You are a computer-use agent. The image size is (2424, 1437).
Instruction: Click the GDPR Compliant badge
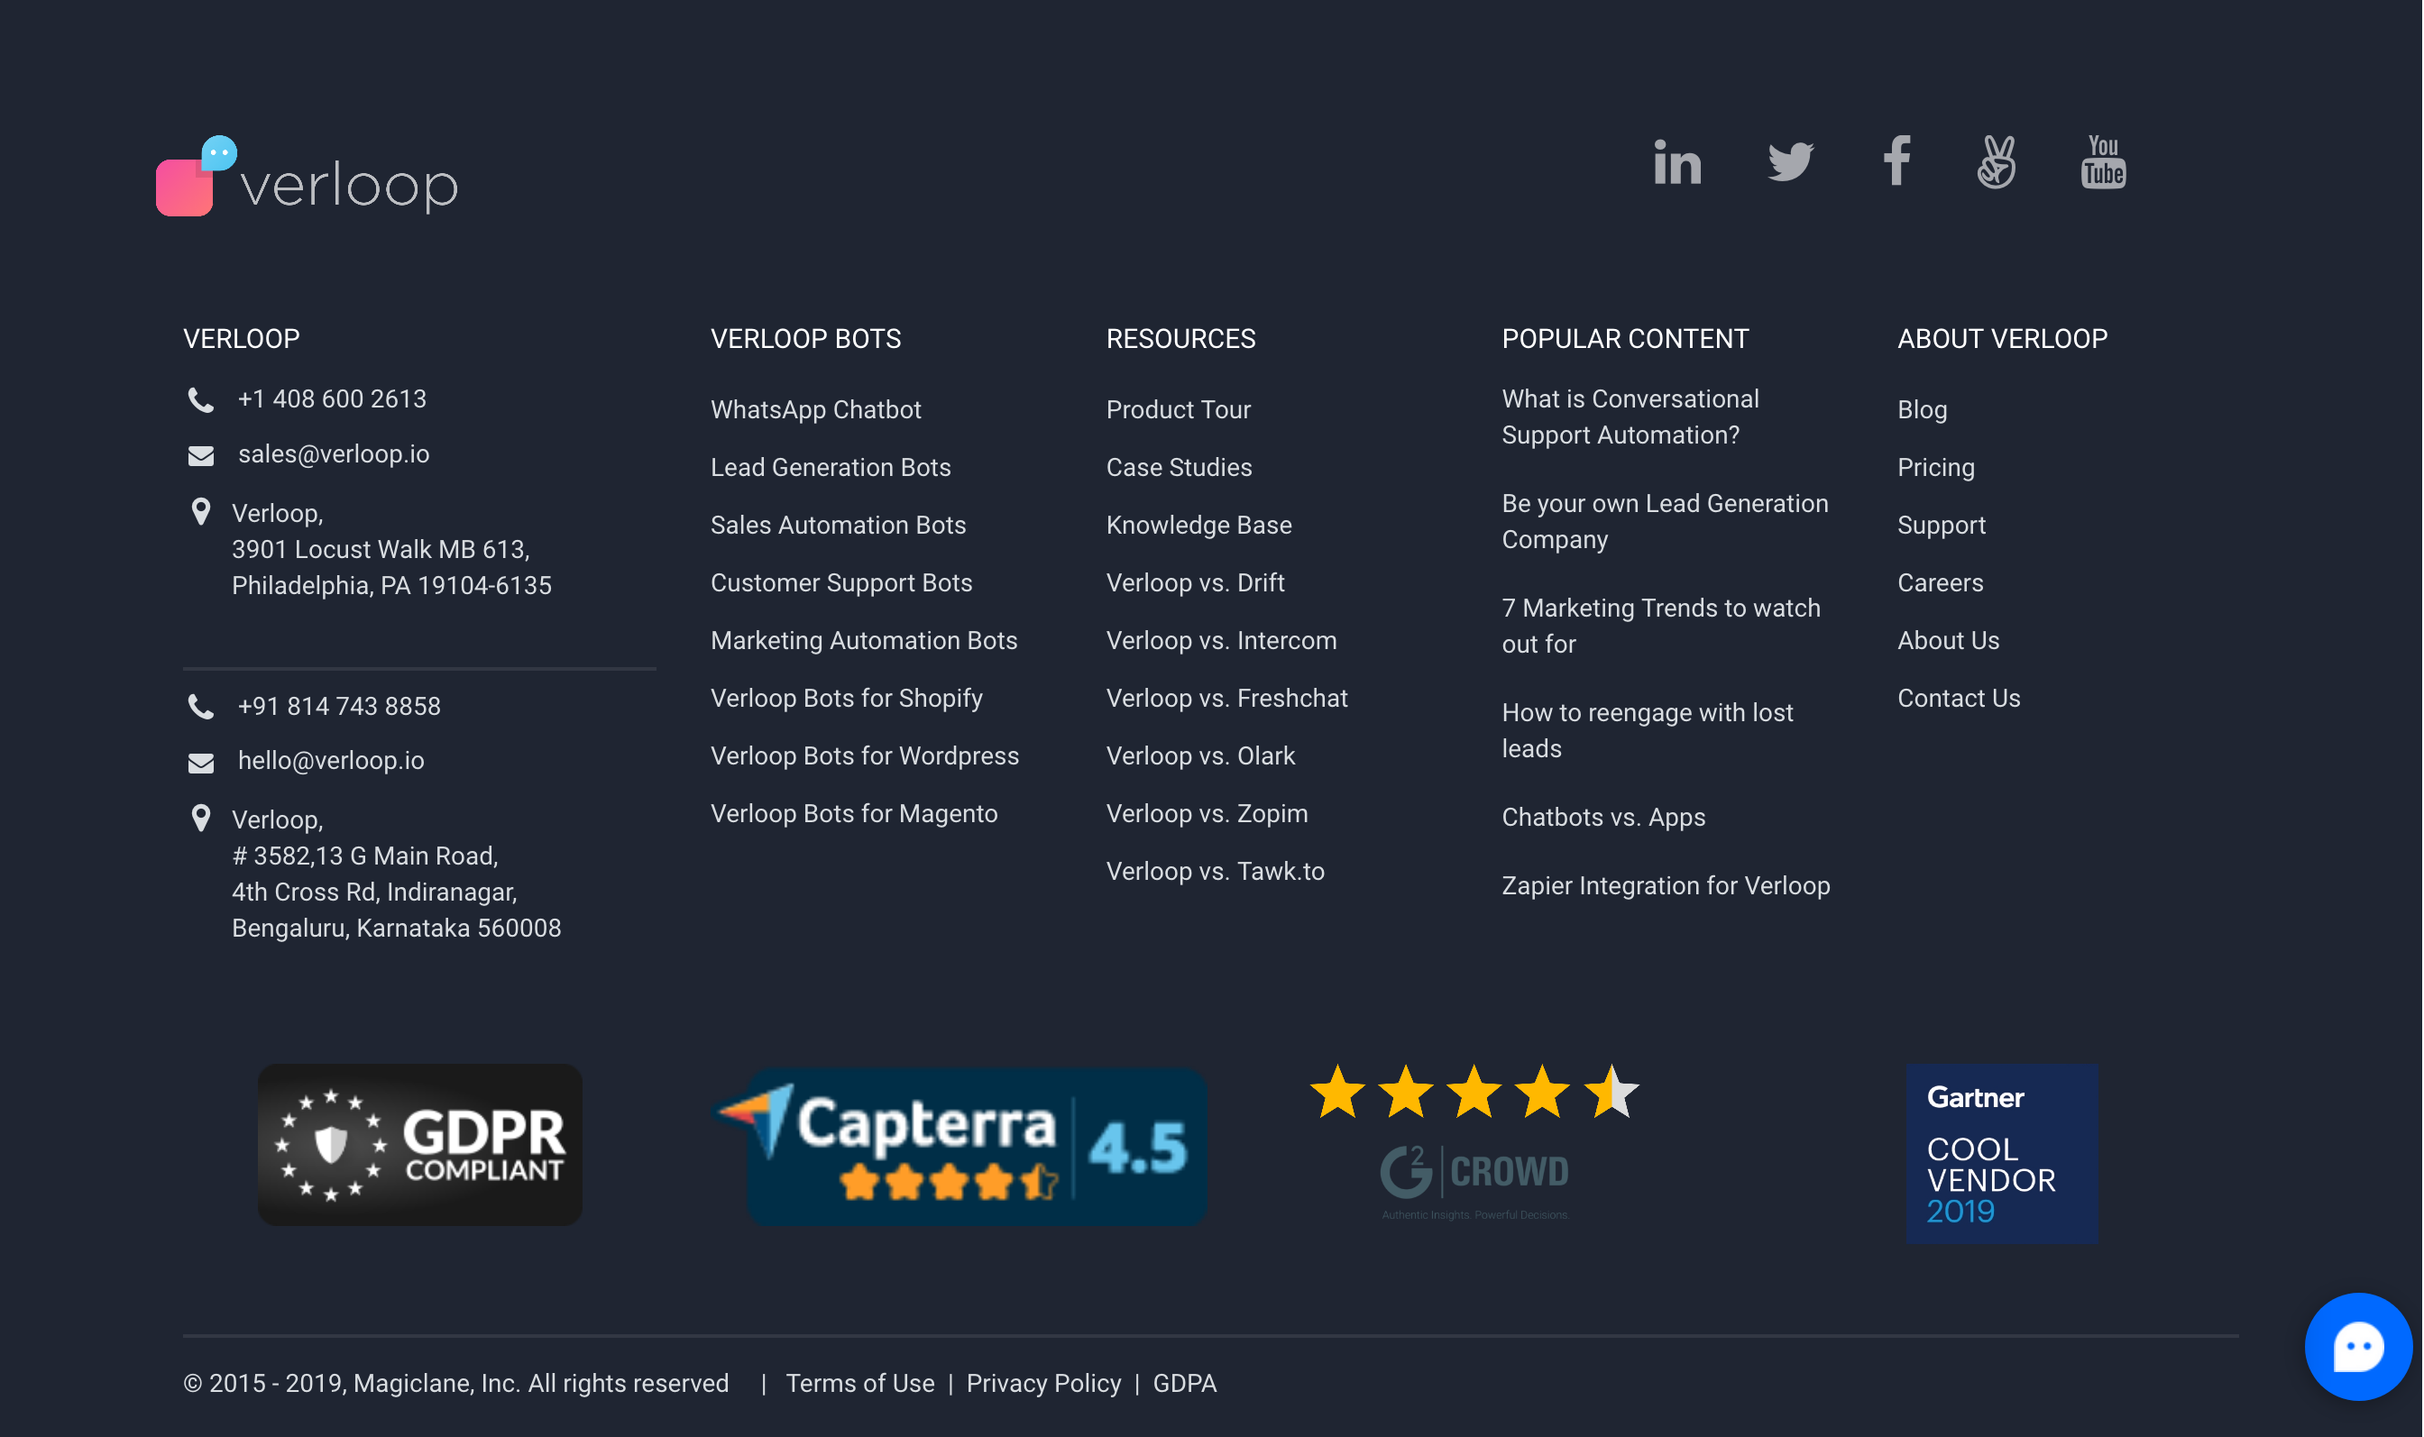point(420,1145)
